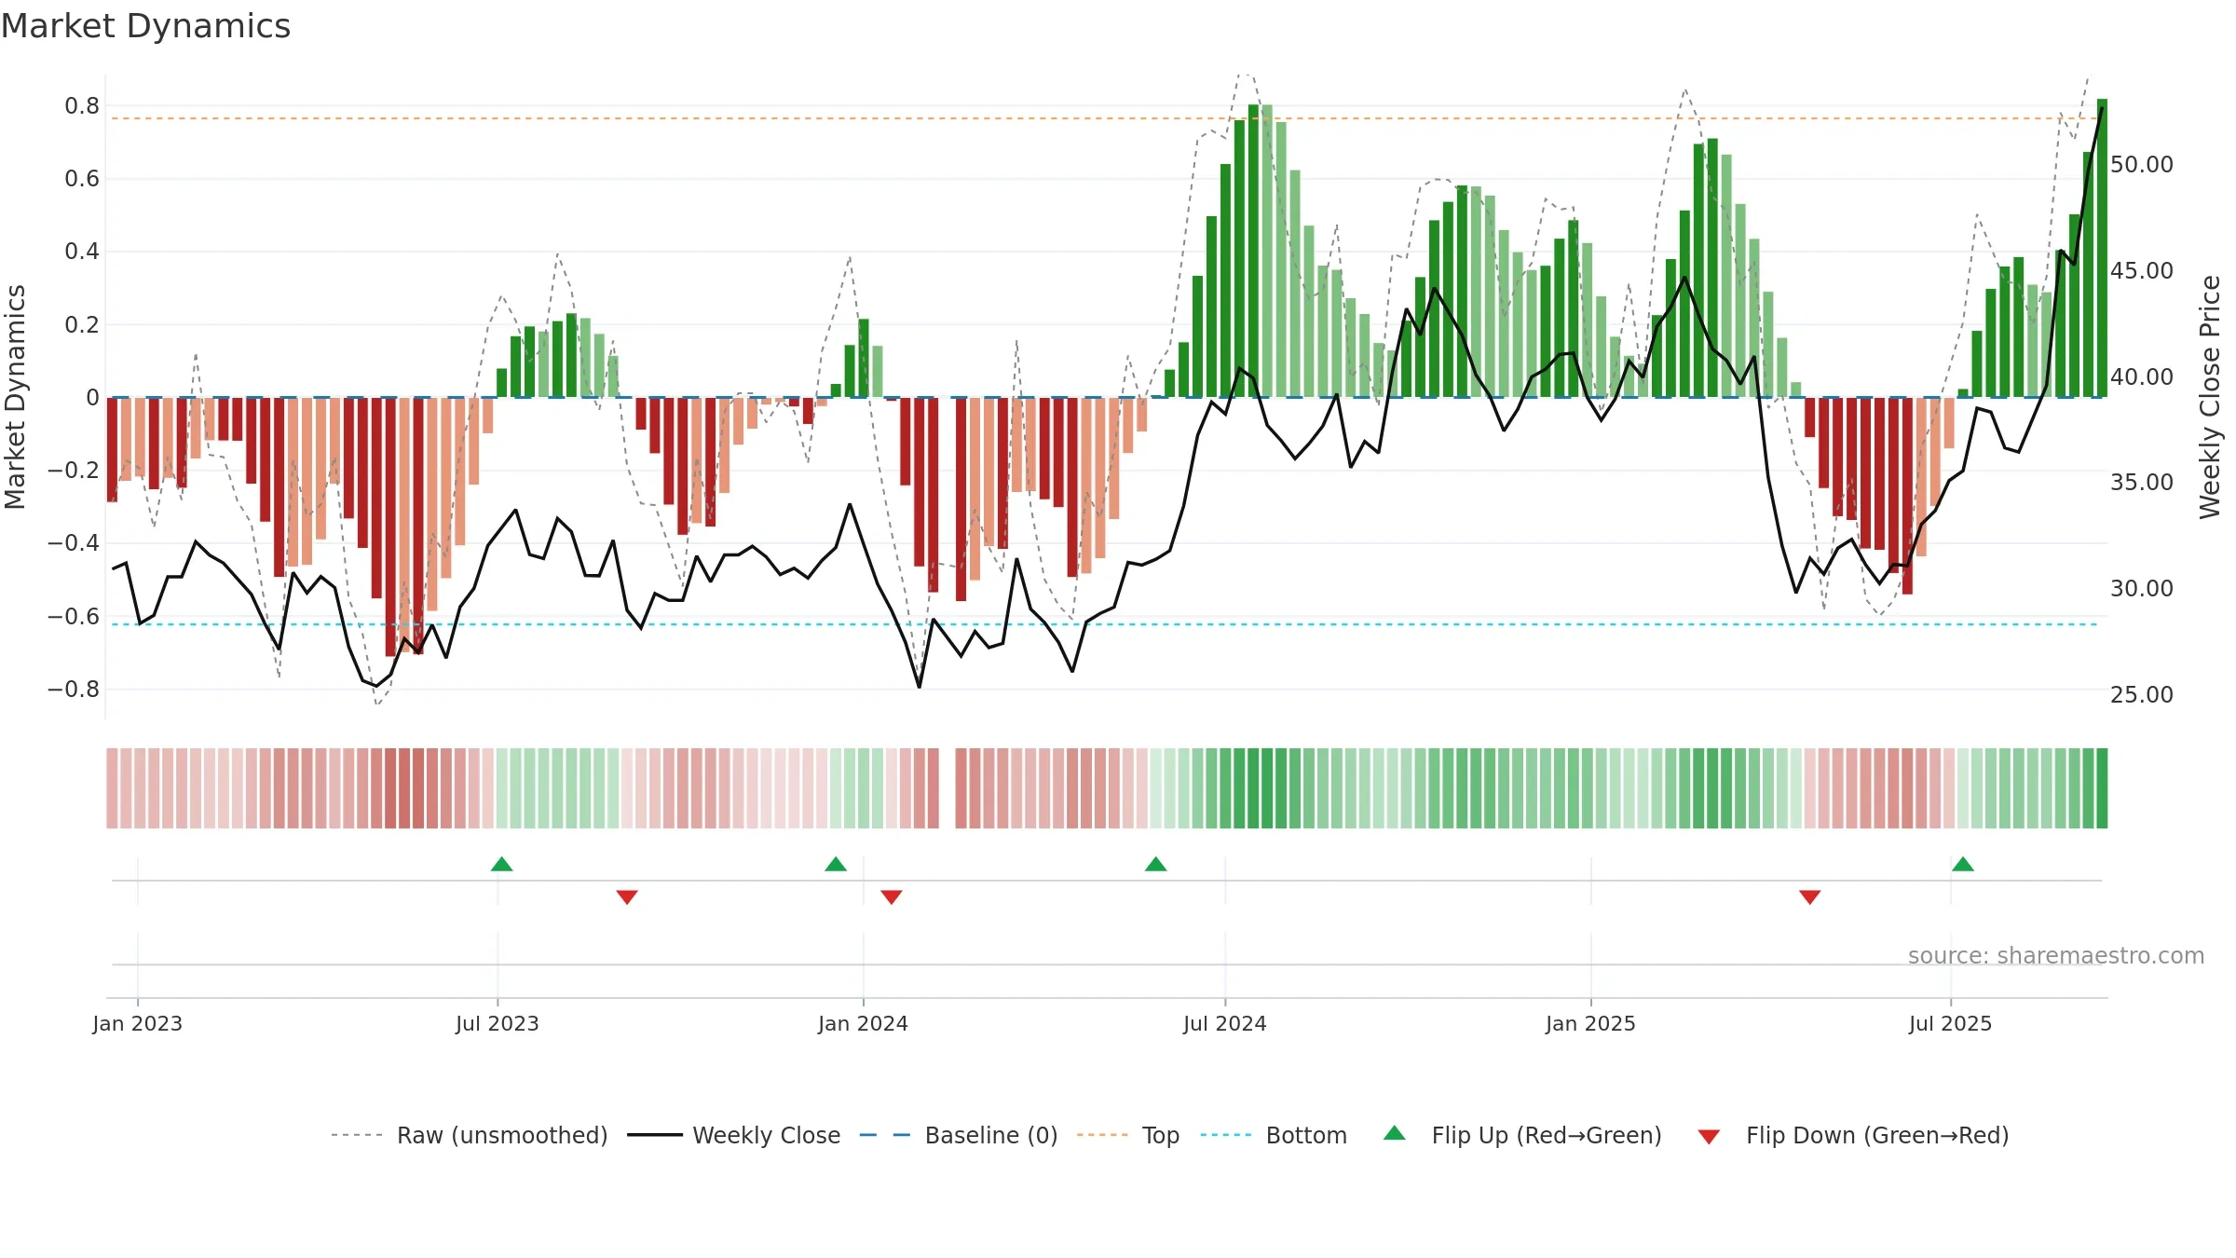
Task: Toggle the Raw (unsmoothed) legend entry
Action: (x=470, y=1135)
